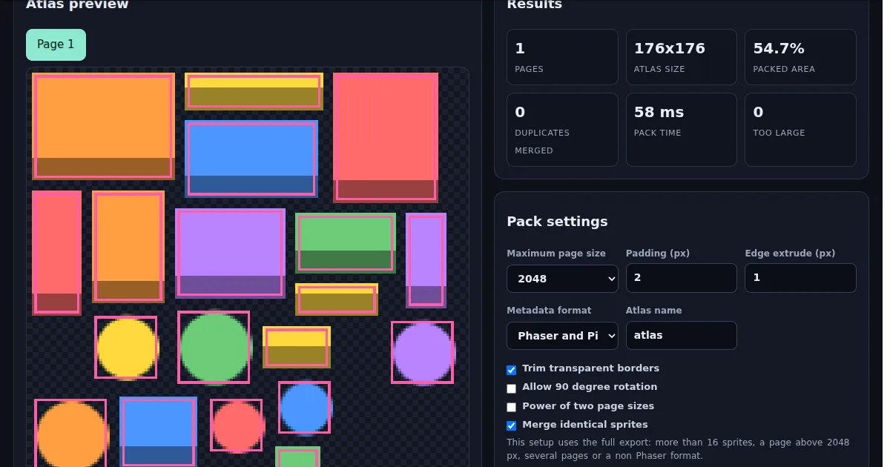
Task: Edit the Atlas name field
Action: point(681,335)
